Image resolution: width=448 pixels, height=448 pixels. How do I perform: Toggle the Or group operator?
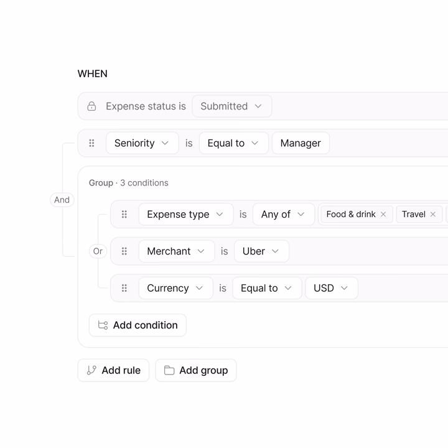click(98, 251)
